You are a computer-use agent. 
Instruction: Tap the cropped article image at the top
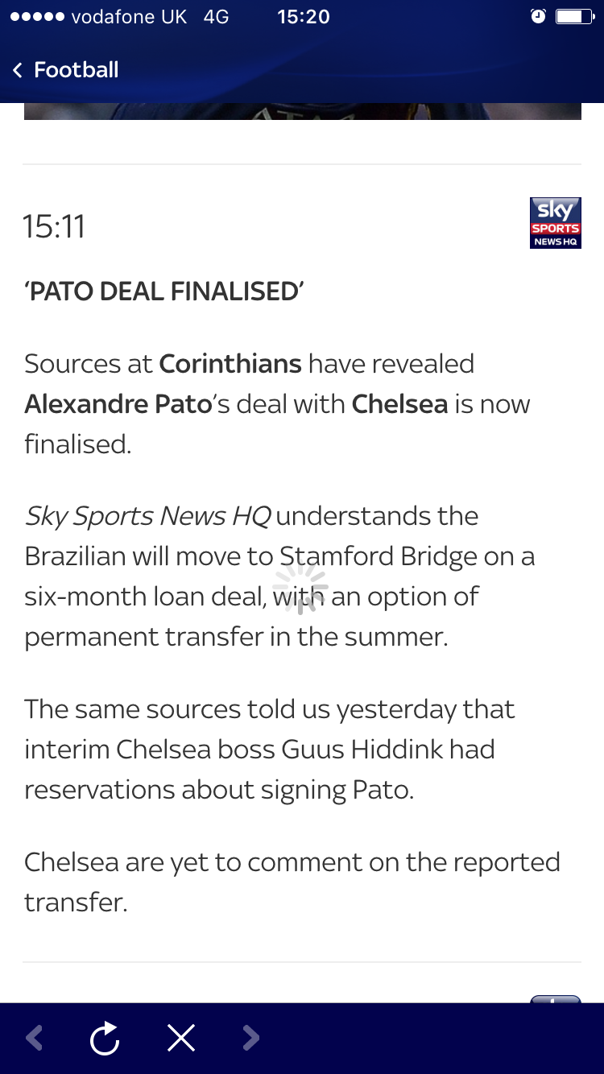pos(302,112)
